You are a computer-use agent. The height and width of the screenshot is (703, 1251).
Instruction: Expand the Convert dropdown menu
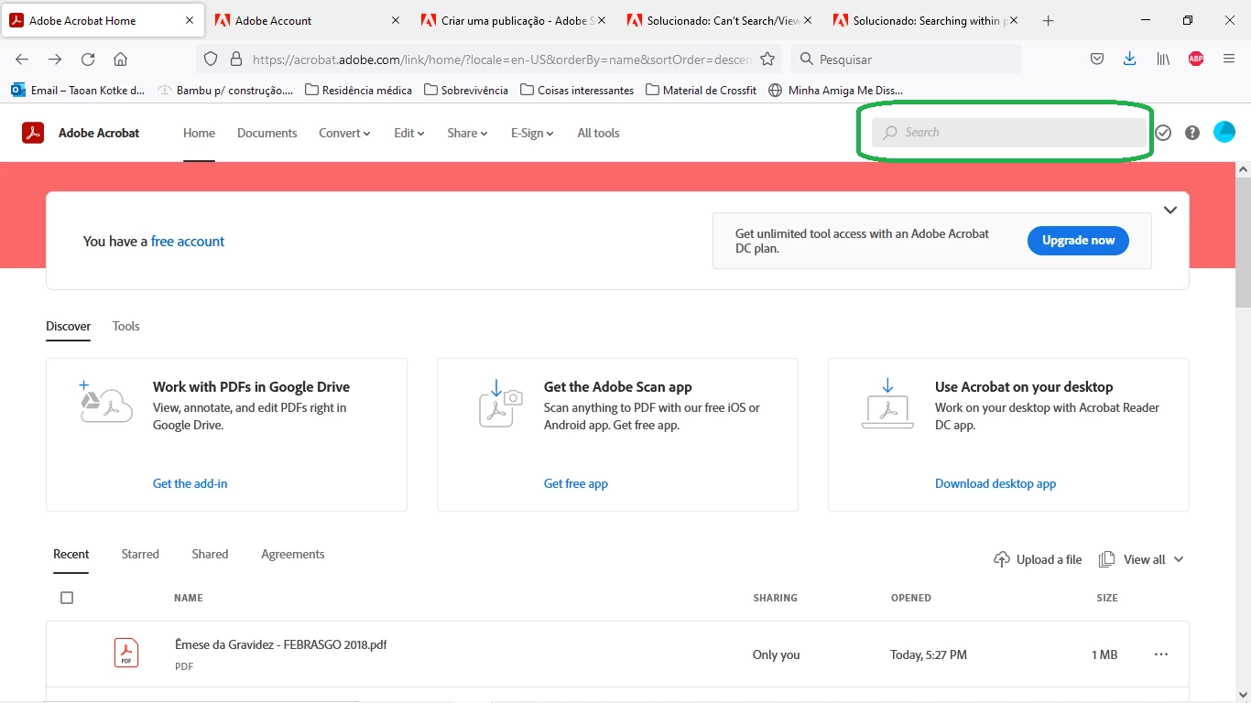point(344,133)
